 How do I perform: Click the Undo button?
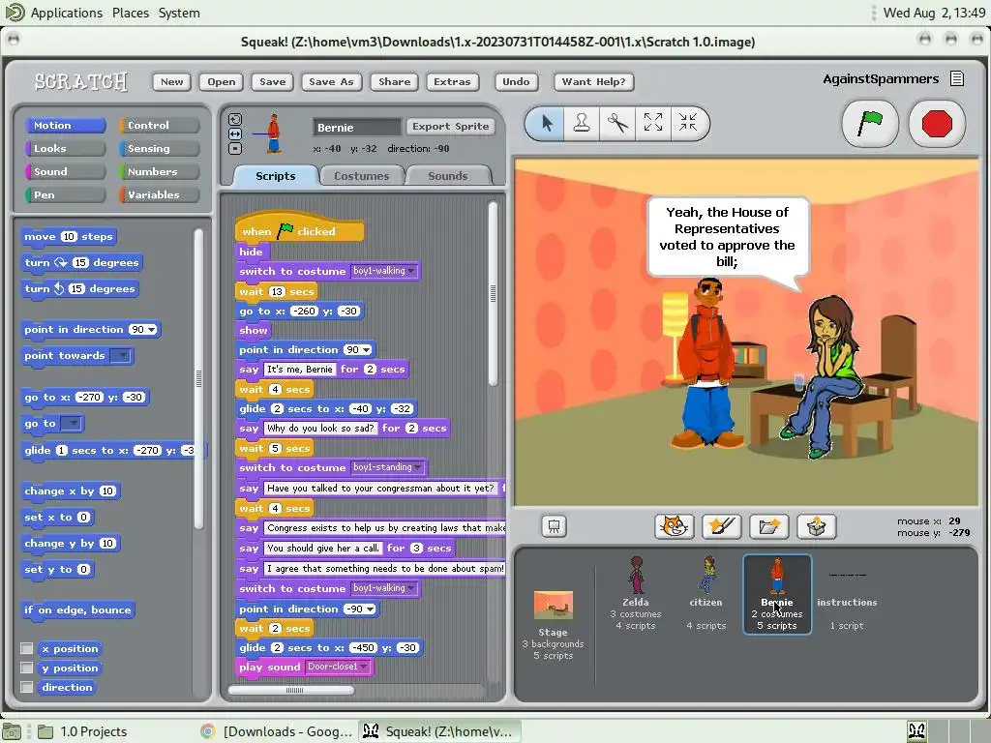516,81
